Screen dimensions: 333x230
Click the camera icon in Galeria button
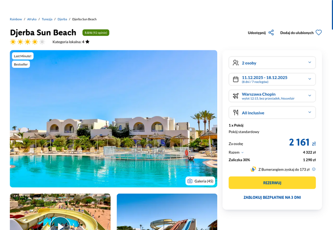point(190,181)
